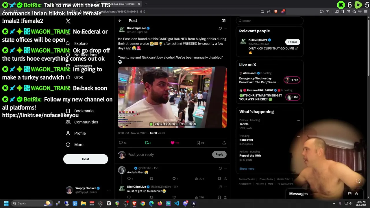Share the main post via share icon
The width and height of the screenshot is (370, 208).
pos(224,143)
